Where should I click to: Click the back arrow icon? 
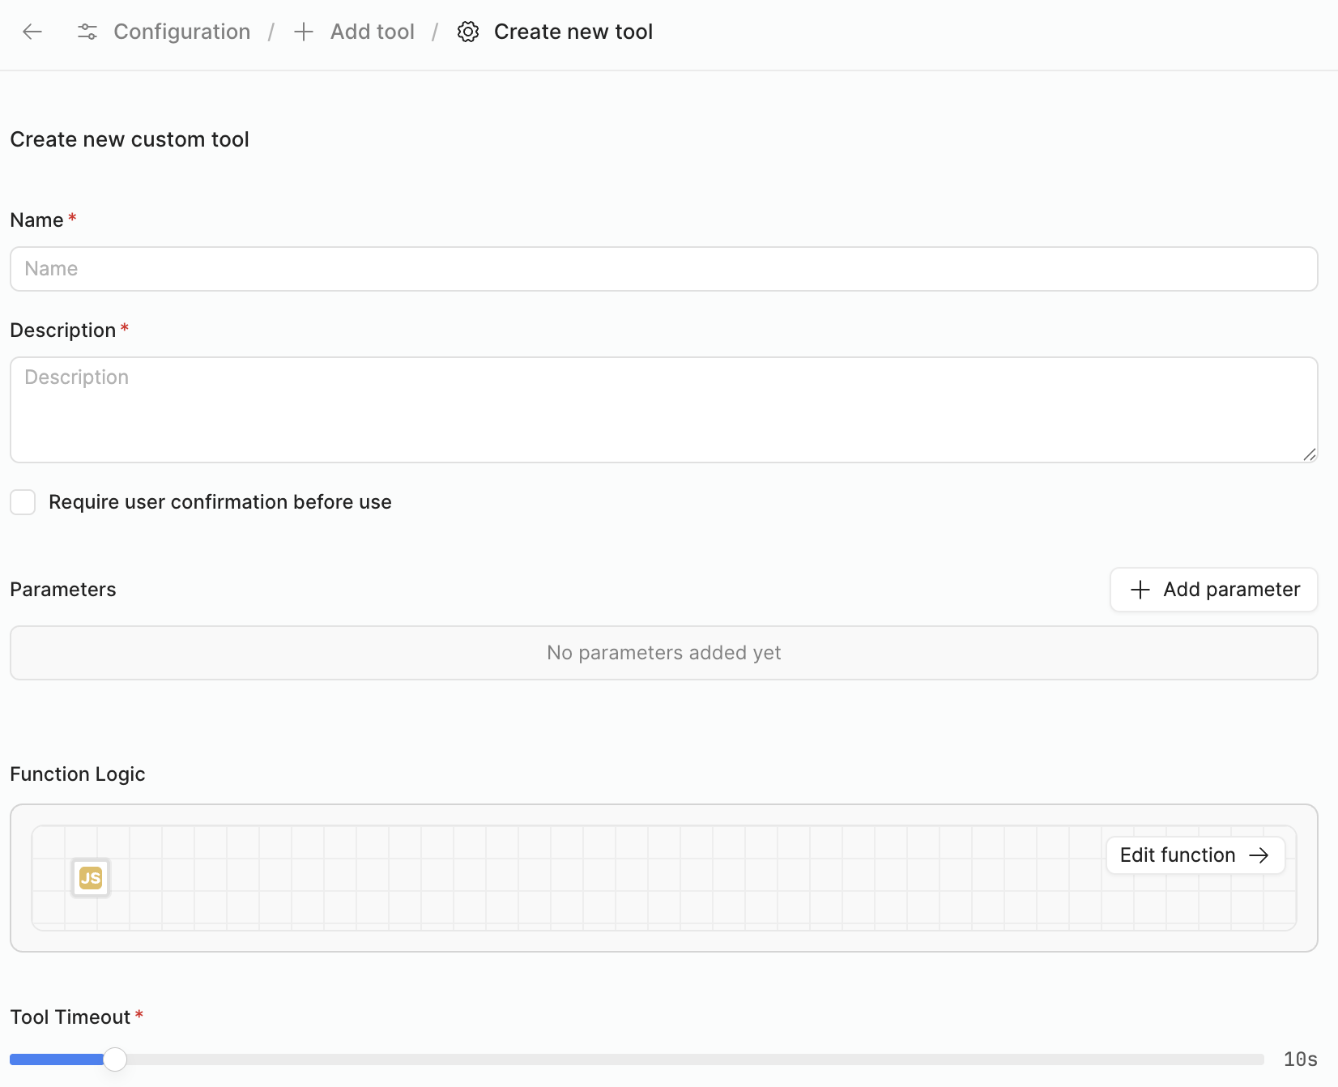pyautogui.click(x=32, y=32)
